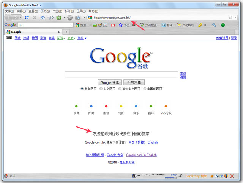Open the 书签(B) menu
This screenshot has width=243, height=183.
57,11
